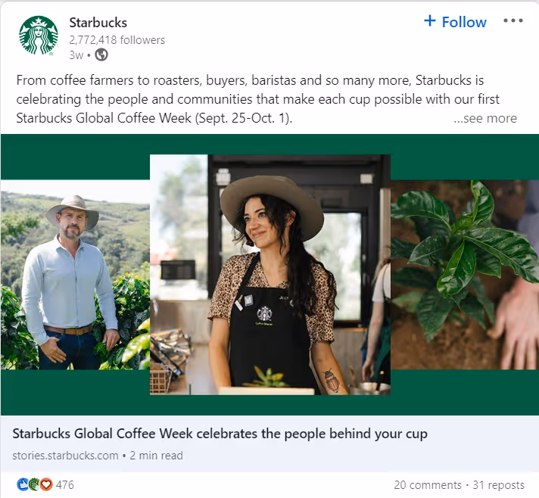Click the red heart love reaction icon

point(46,484)
